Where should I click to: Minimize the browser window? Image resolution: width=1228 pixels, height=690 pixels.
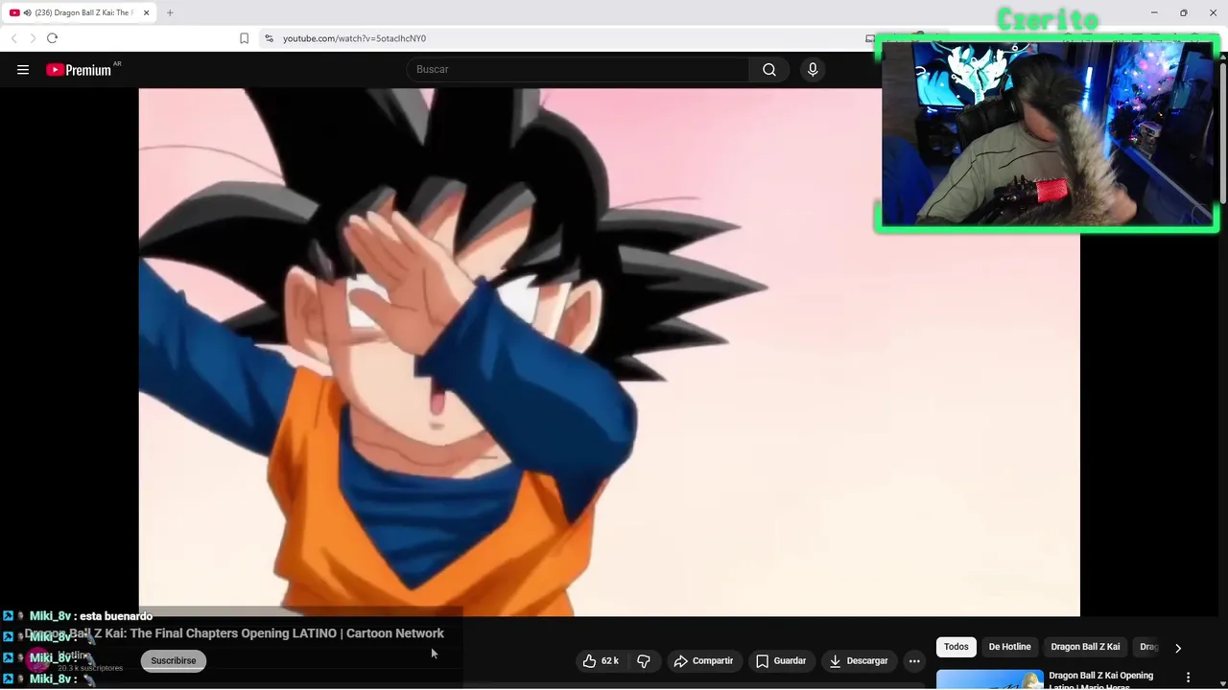tap(1154, 12)
